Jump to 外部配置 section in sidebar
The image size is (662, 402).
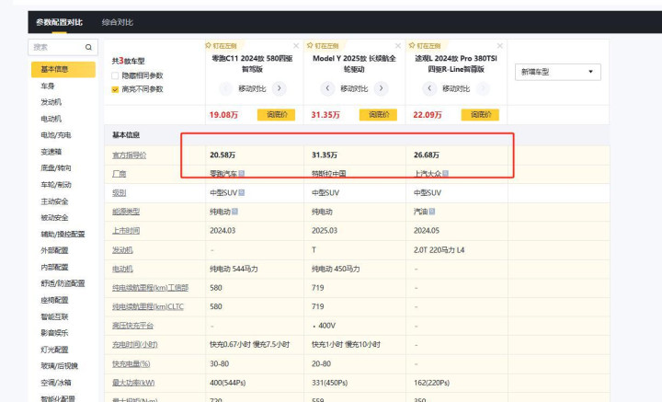point(54,251)
